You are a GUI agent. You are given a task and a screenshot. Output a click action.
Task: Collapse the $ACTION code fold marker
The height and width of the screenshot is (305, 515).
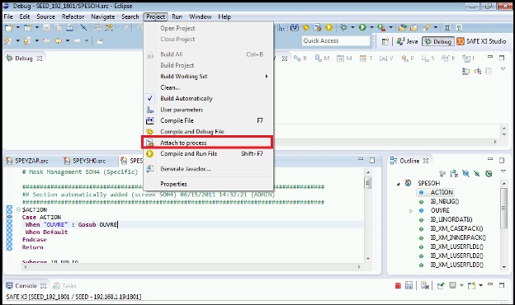18,209
